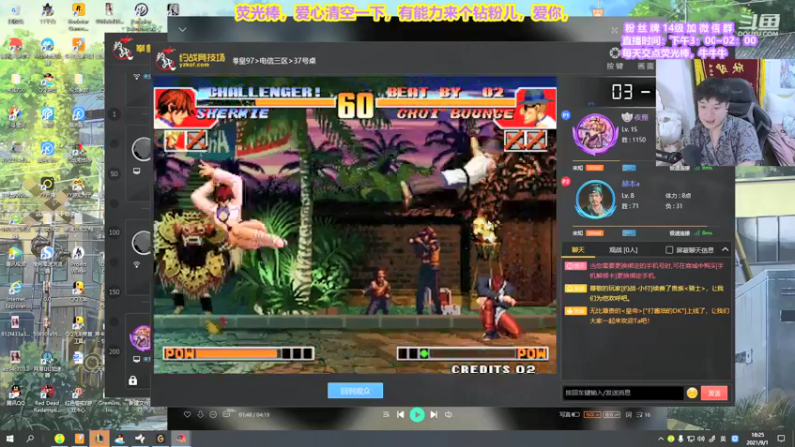Image resolution: width=795 pixels, height=447 pixels.
Task: Open the Windows Start menu
Action: [9, 438]
